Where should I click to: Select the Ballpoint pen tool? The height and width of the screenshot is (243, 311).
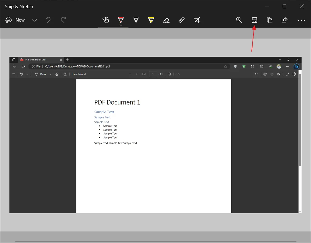pyautogui.click(x=121, y=20)
